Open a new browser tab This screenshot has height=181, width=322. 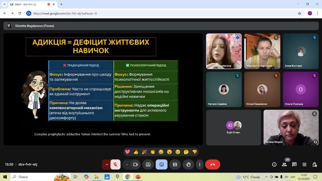(61, 4)
